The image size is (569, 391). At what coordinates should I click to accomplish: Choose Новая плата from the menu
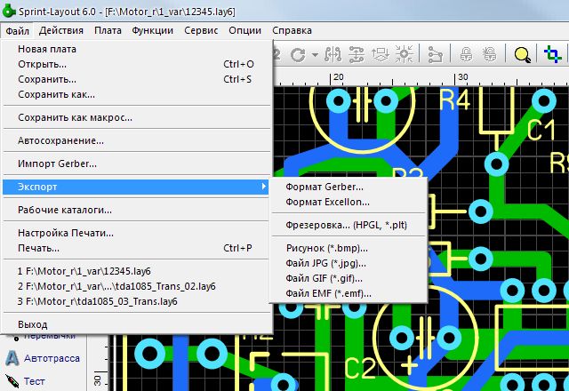pos(136,49)
